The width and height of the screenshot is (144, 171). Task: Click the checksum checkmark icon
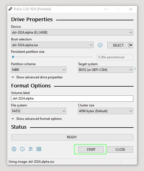[100, 45]
